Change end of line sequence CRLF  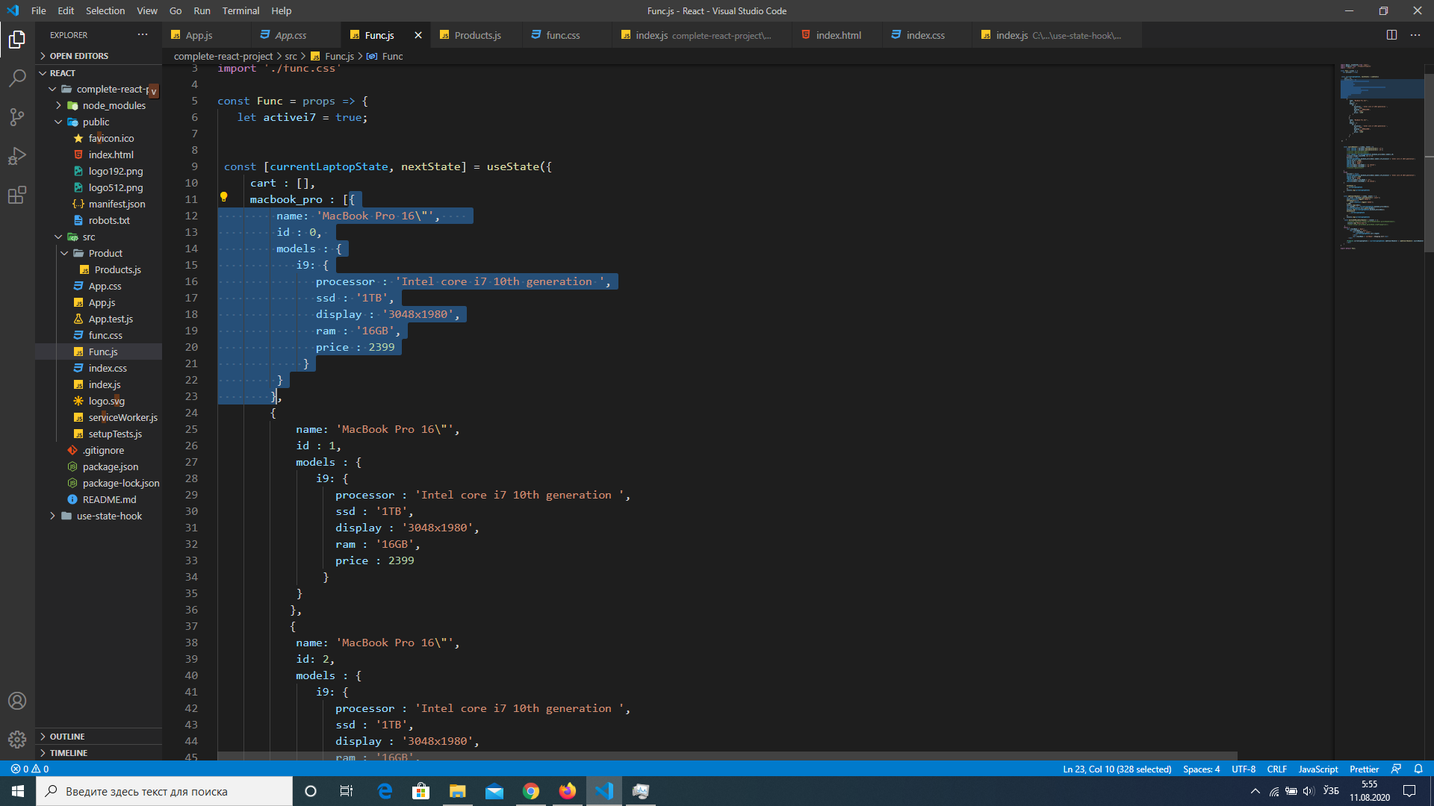pos(1277,769)
